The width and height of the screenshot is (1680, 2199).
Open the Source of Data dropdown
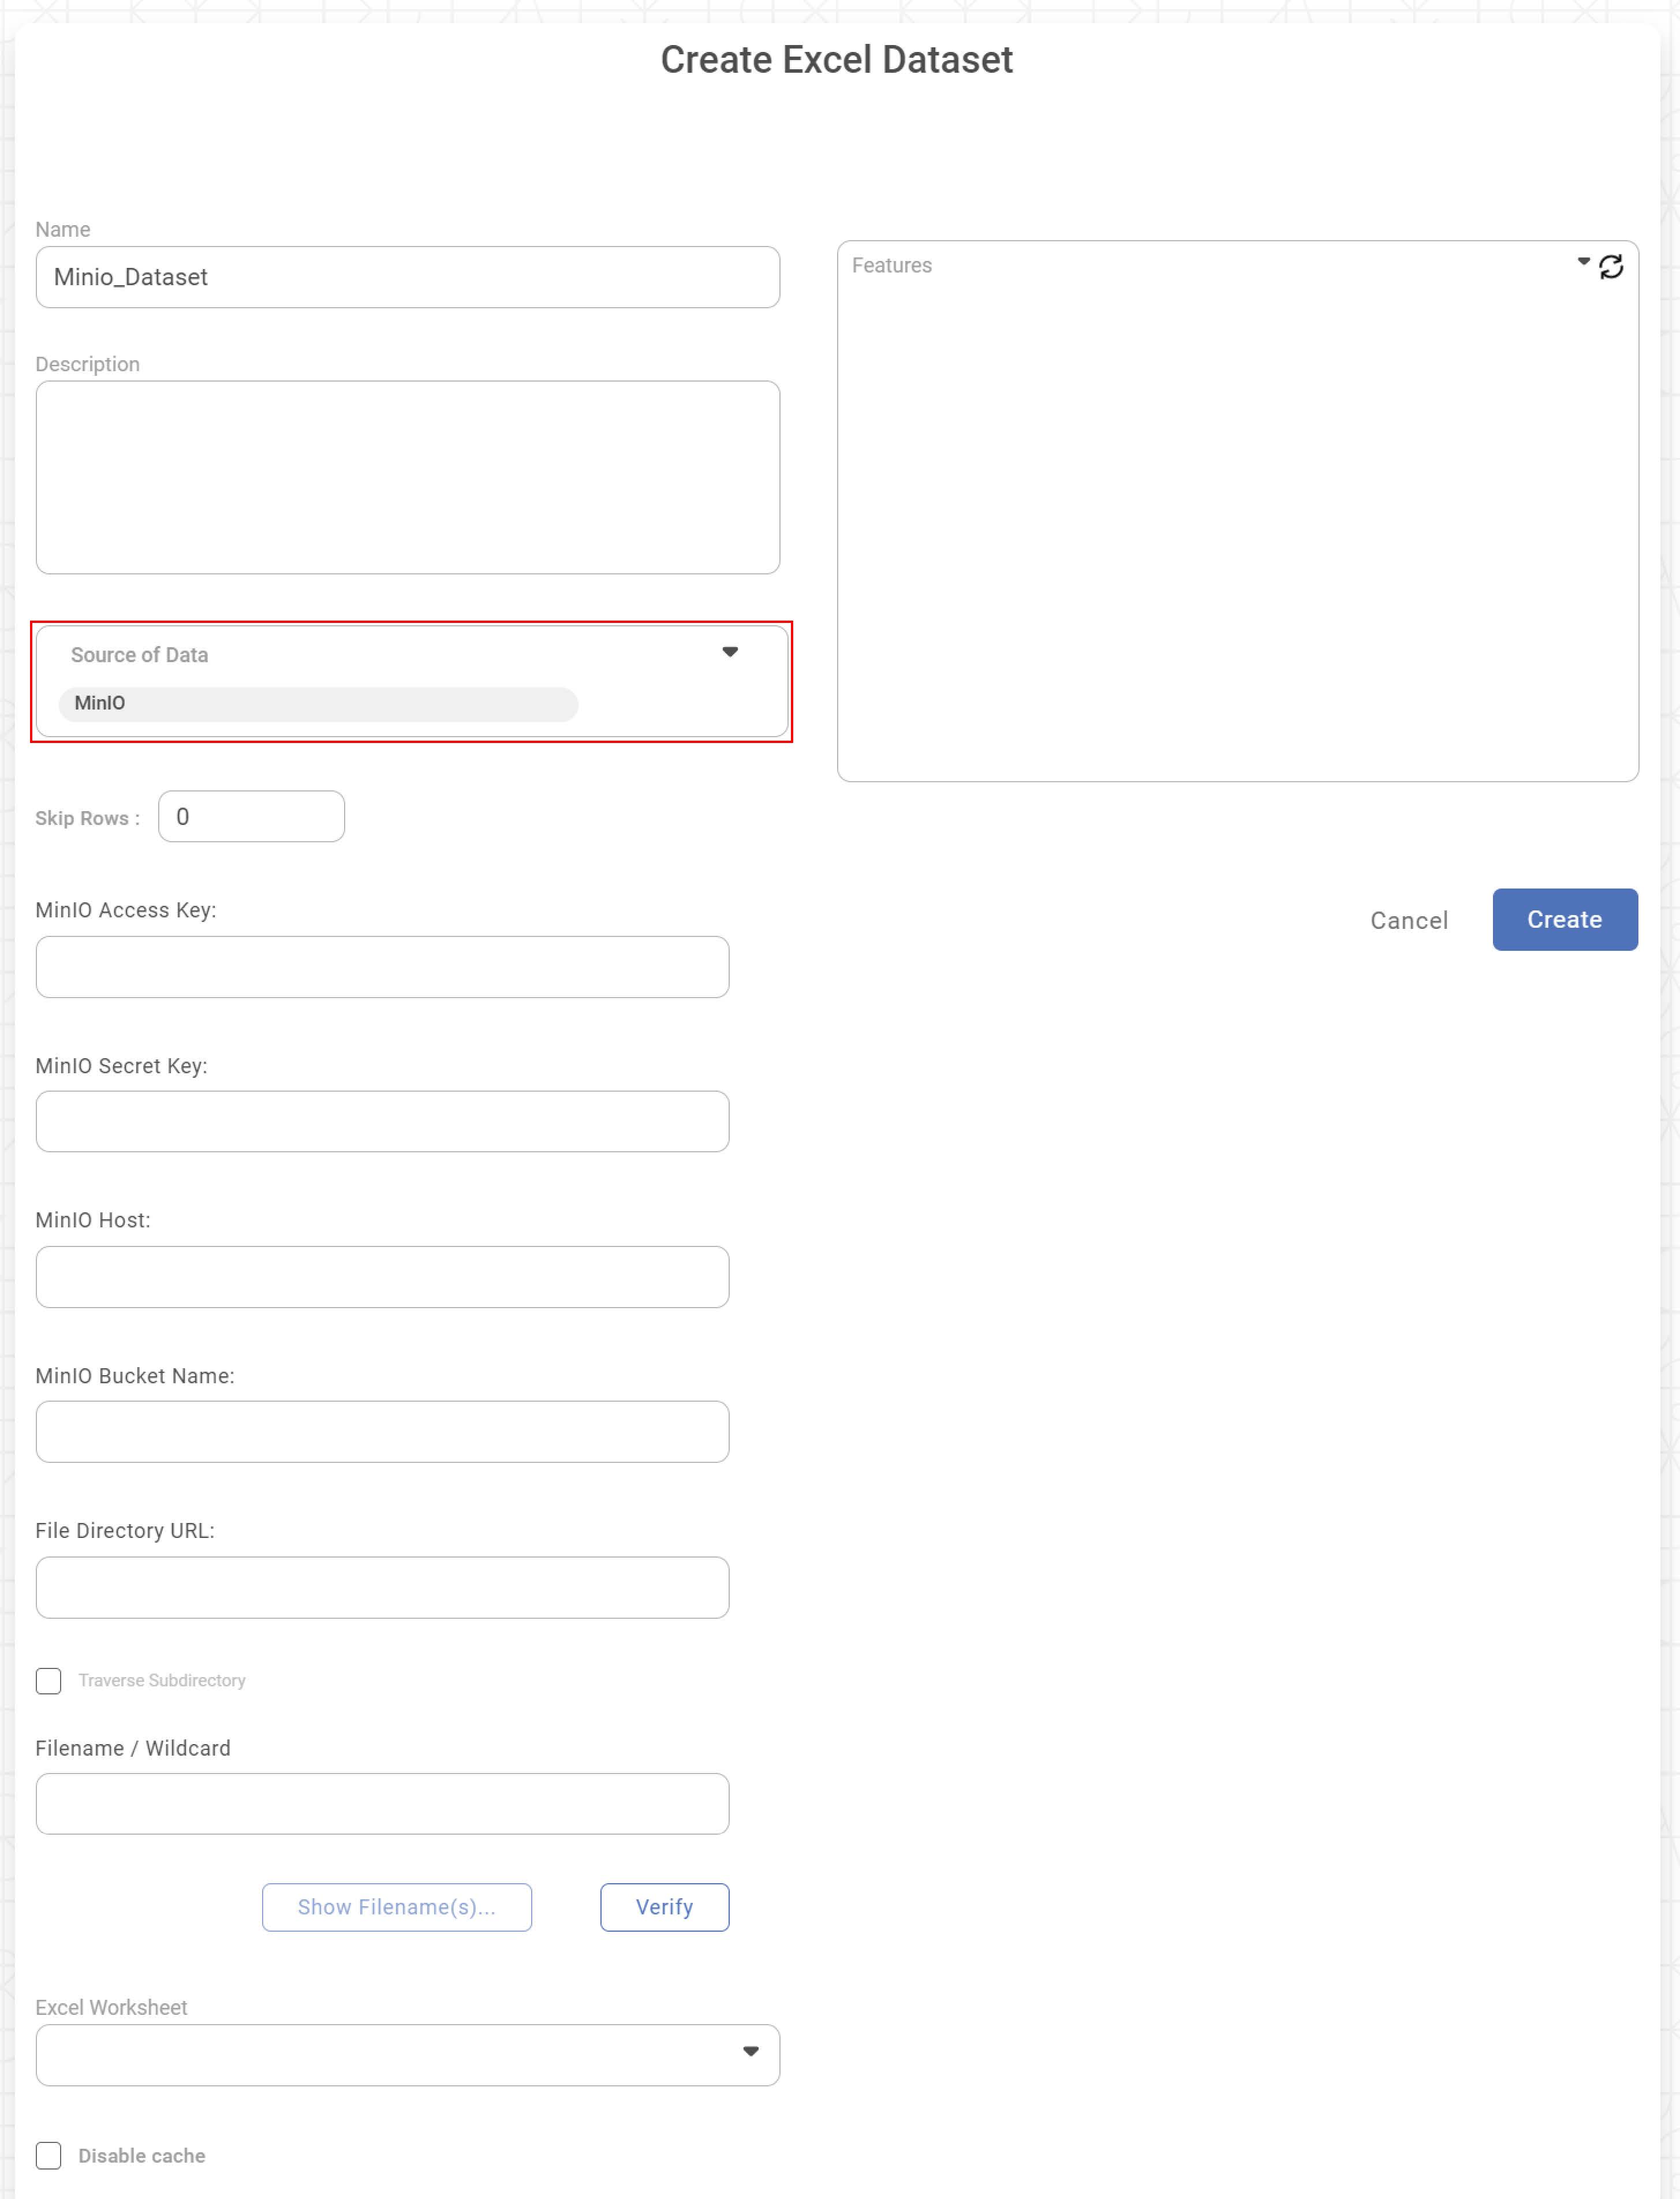click(729, 652)
